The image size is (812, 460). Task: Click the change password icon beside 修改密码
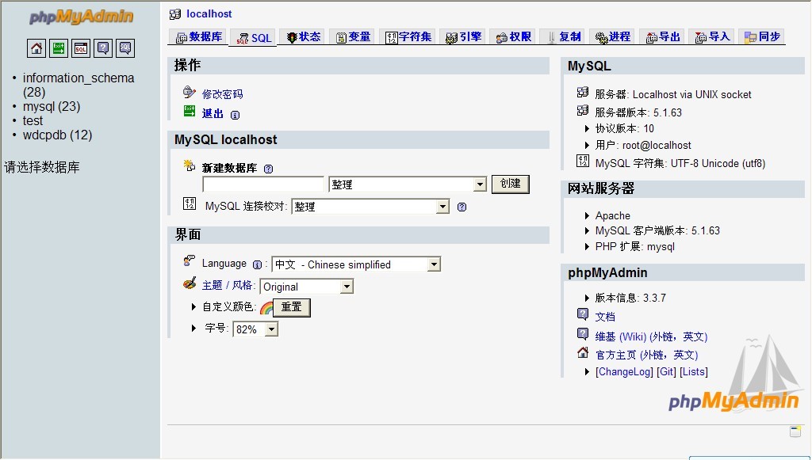coord(189,93)
